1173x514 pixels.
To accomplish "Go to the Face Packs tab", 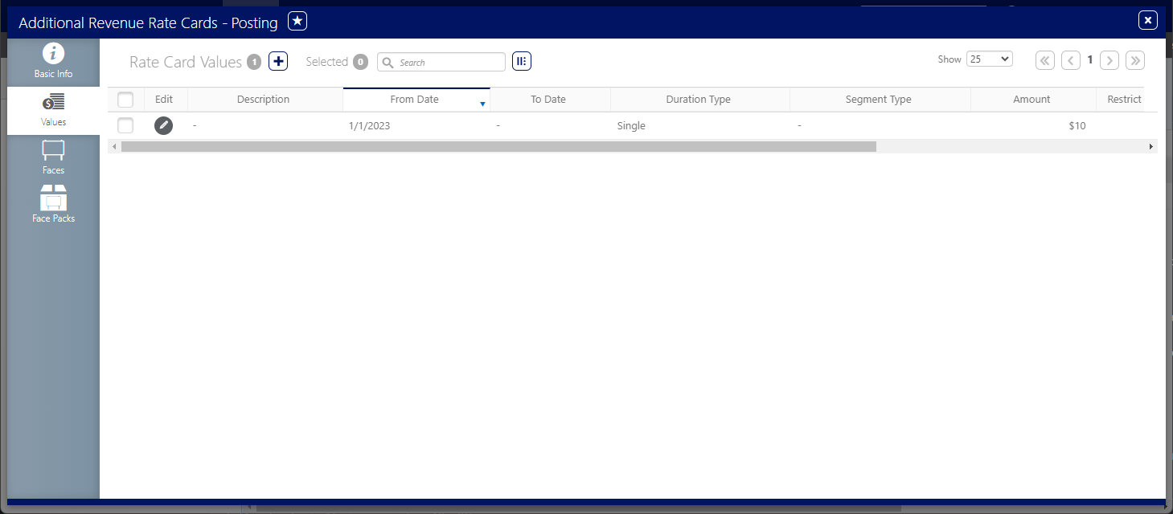I will [53, 205].
